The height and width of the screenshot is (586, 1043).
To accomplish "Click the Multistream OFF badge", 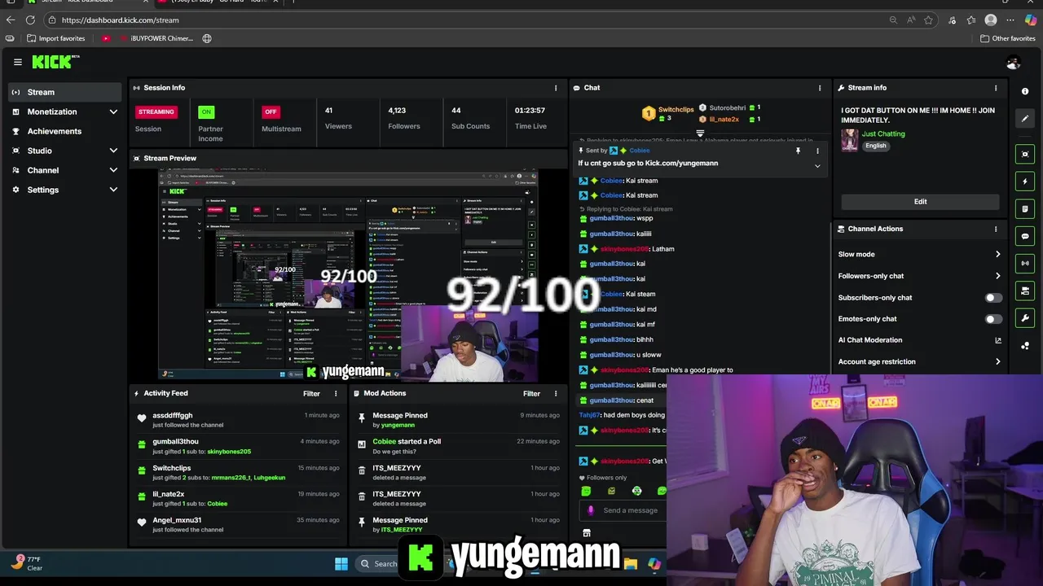I will click(x=271, y=112).
